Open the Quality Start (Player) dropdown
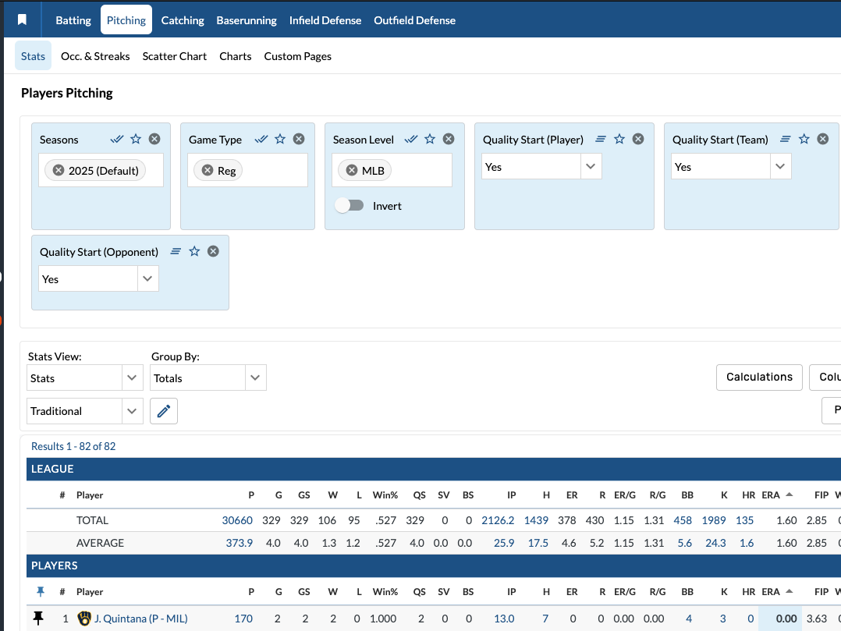 pyautogui.click(x=591, y=167)
